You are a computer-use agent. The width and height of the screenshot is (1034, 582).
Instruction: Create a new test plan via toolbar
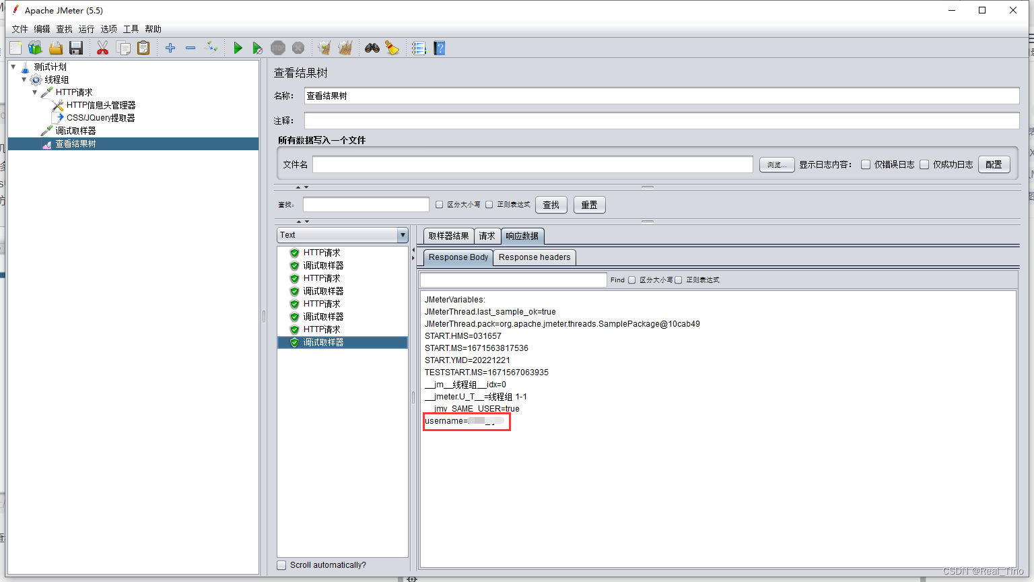click(x=15, y=48)
